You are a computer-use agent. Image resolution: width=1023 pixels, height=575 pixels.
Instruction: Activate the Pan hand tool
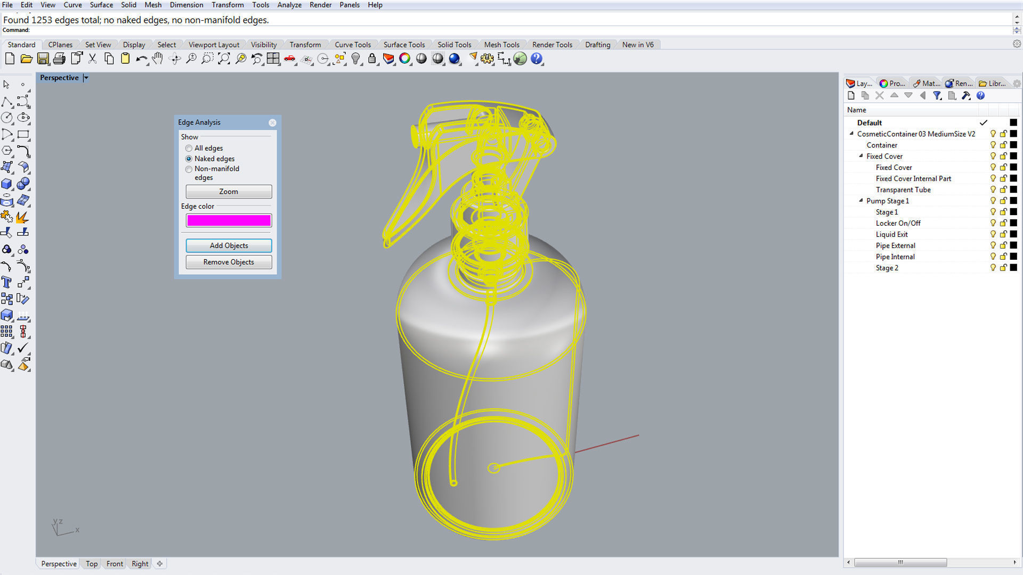[x=157, y=59]
